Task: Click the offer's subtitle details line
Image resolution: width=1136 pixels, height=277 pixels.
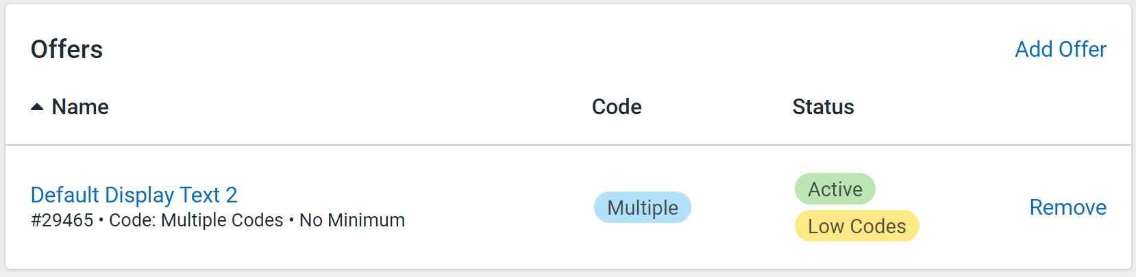Action: 218,220
